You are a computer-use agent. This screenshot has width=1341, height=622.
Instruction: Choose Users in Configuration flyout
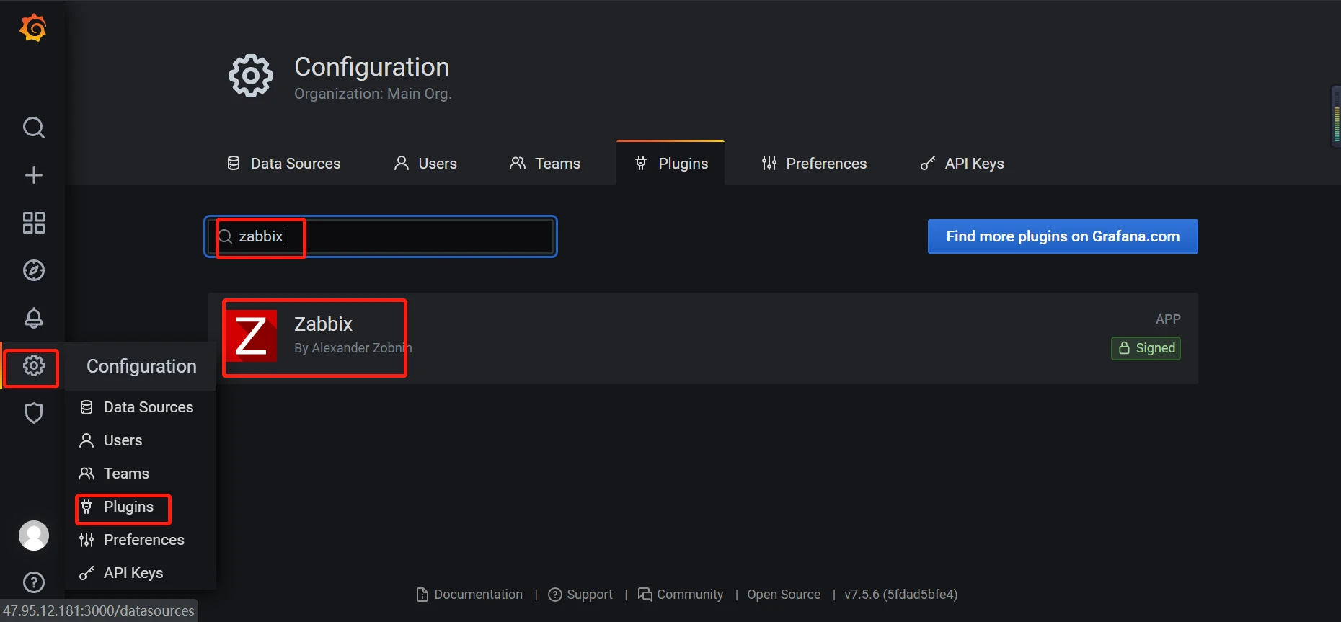(141, 440)
